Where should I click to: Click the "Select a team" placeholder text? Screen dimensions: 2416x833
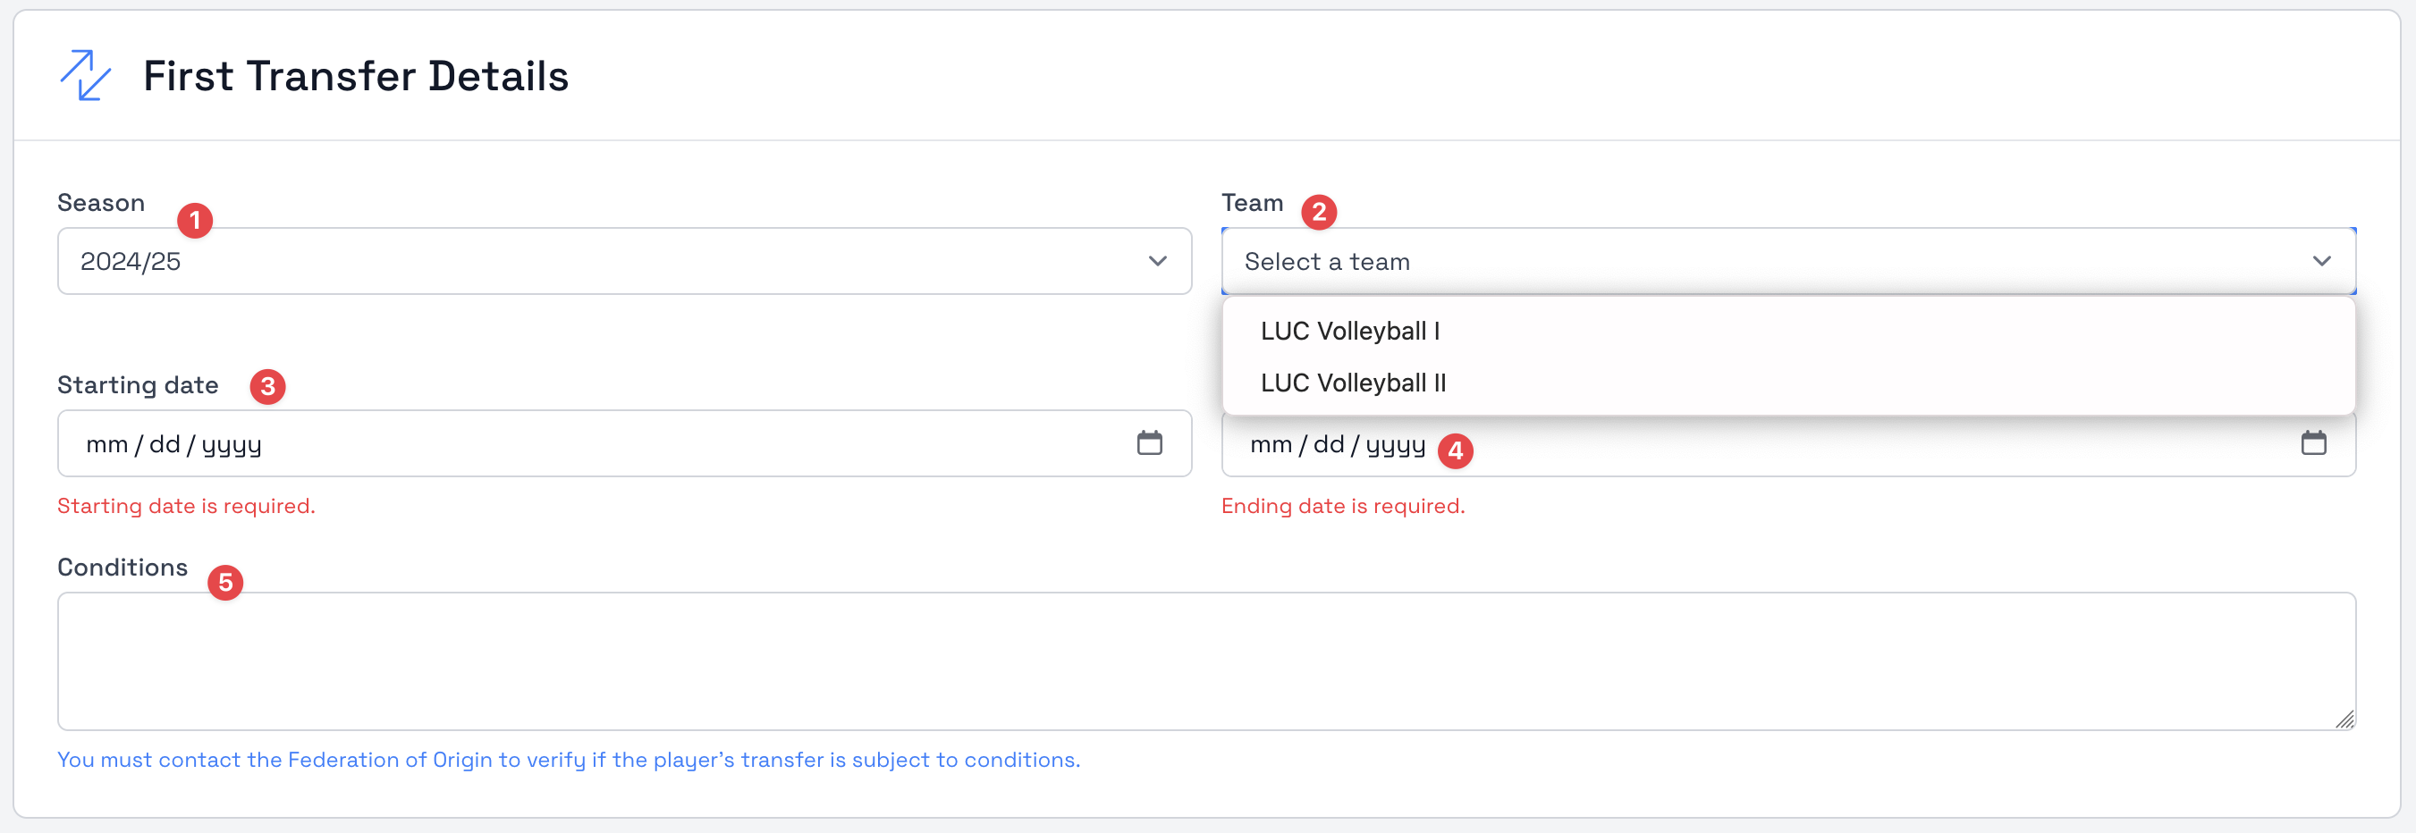click(1326, 261)
